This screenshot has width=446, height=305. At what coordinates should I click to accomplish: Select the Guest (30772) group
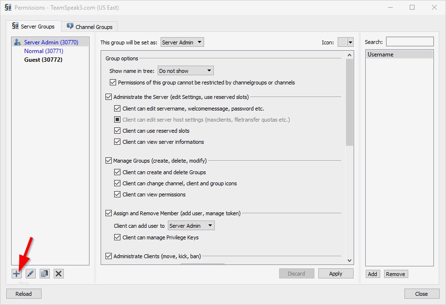pos(43,60)
